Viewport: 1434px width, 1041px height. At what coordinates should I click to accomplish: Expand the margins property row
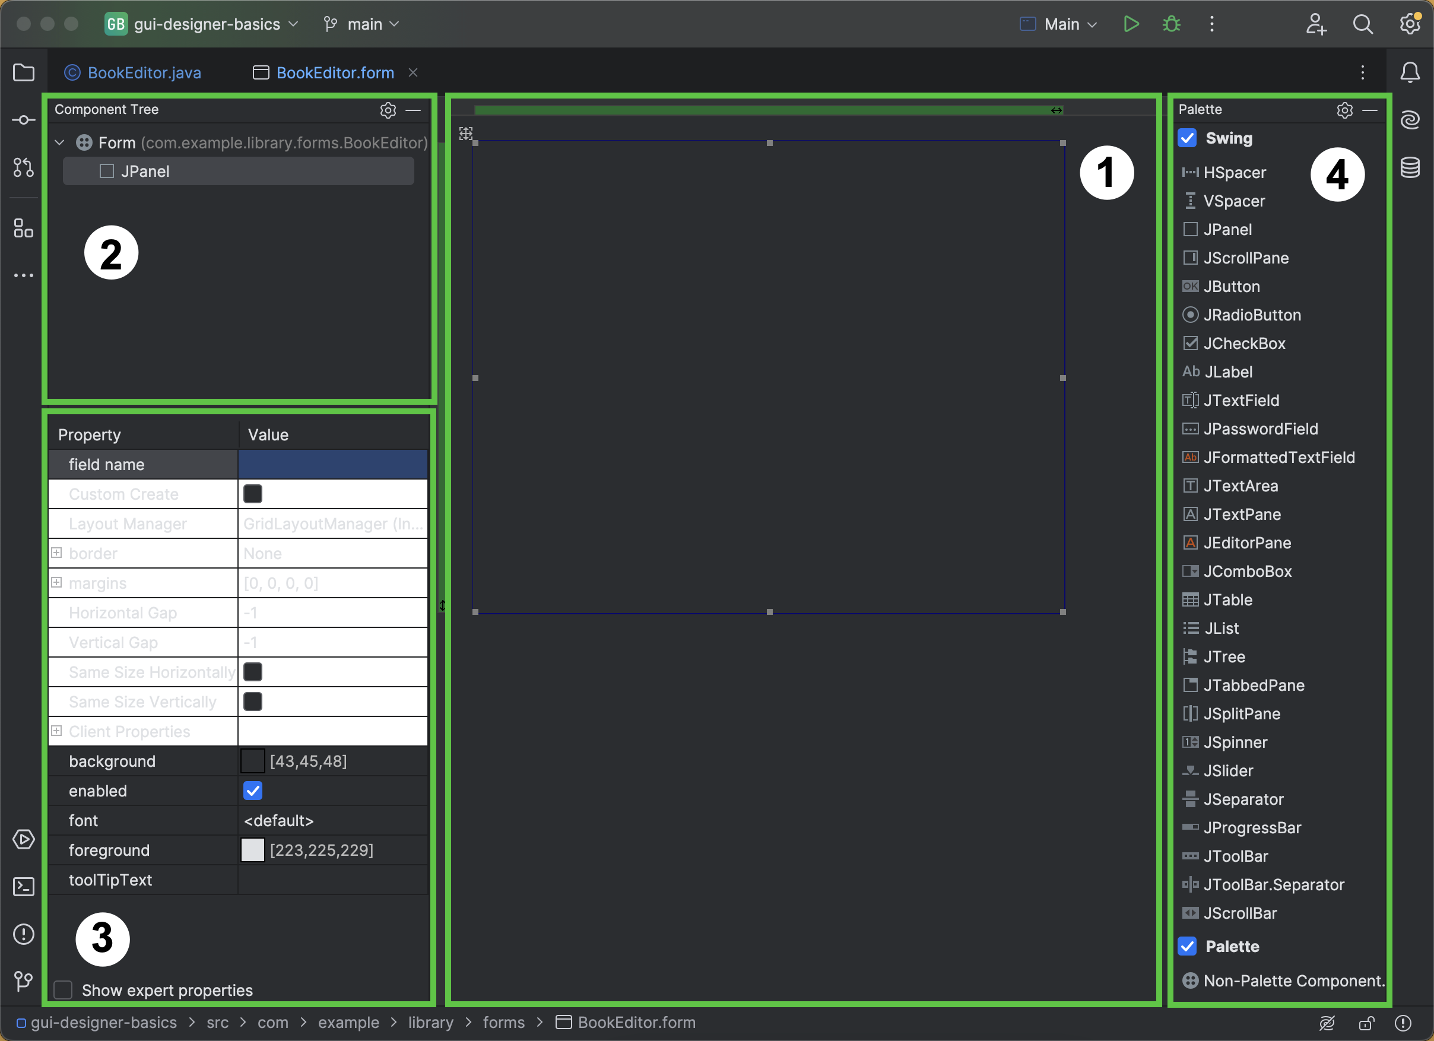(x=56, y=582)
